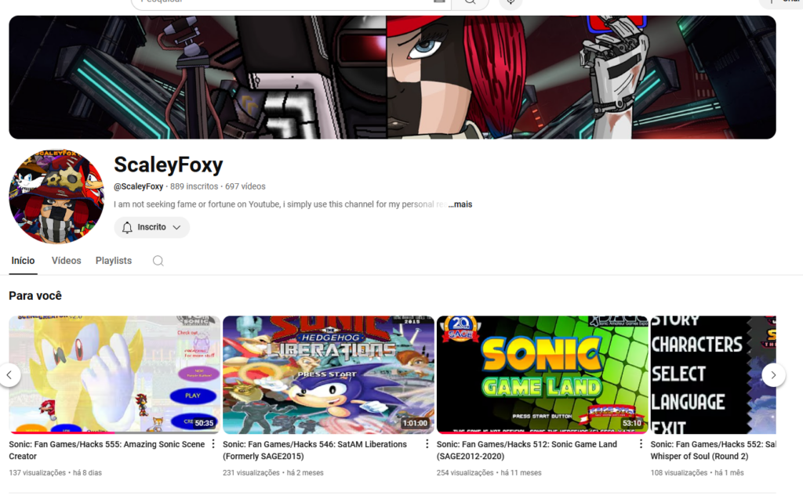The image size is (803, 495).
Task: Open the channel search magnifier beside Playlists
Action: (x=158, y=261)
